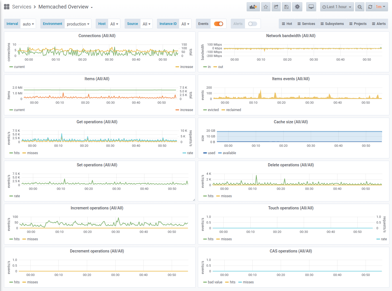This screenshot has height=291, width=392.
Task: Toggle the Events switch off
Action: tap(219, 24)
